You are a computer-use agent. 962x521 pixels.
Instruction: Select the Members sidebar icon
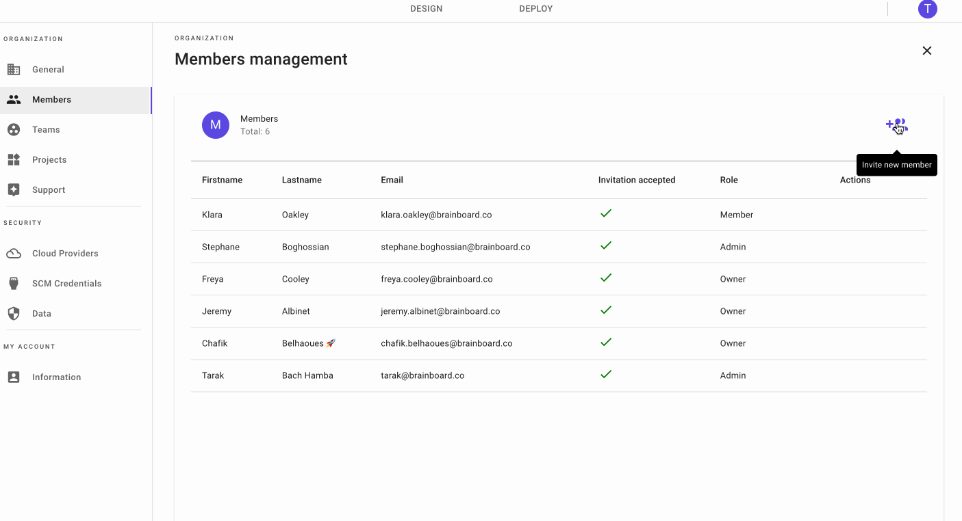(14, 99)
